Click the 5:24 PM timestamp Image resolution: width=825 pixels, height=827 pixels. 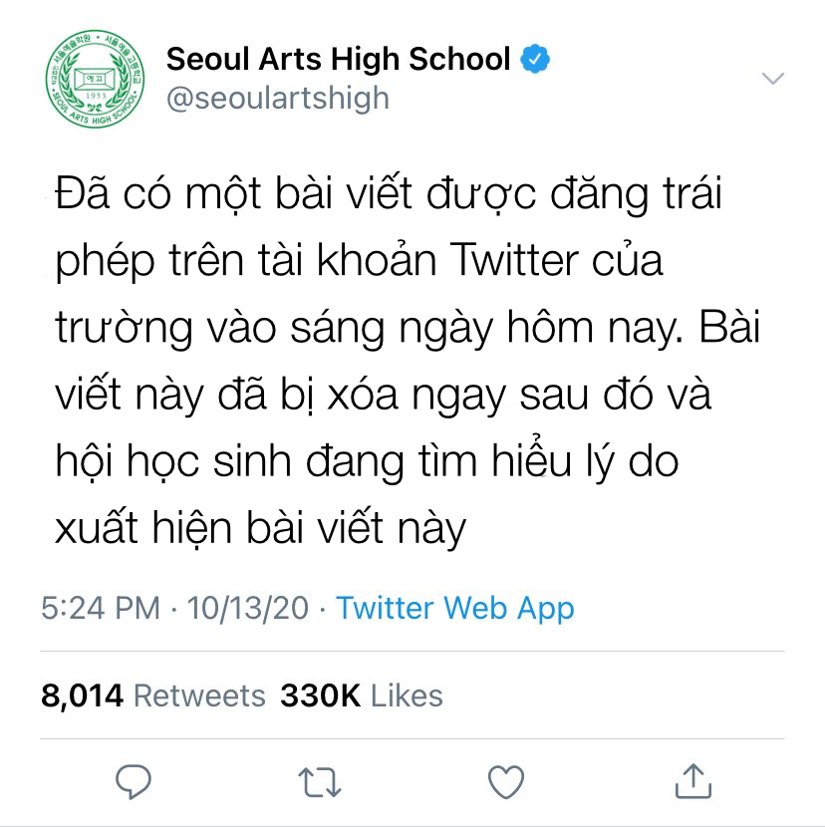tap(101, 608)
